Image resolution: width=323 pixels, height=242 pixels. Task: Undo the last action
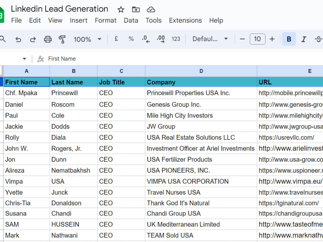pos(18,39)
